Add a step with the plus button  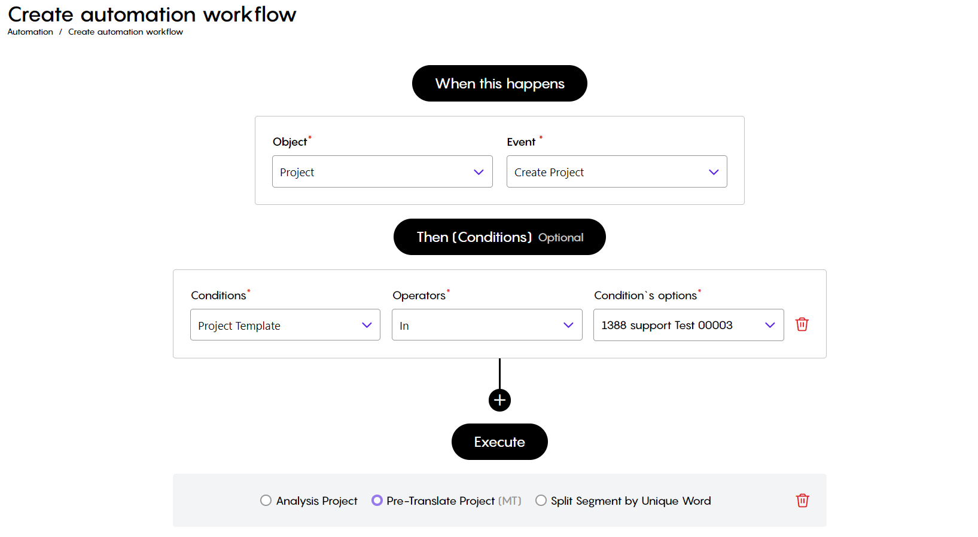tap(499, 400)
